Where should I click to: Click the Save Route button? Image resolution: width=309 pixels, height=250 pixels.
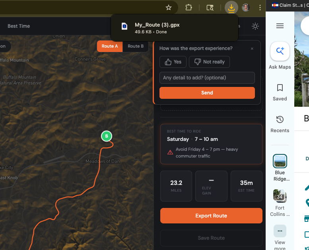click(x=211, y=238)
